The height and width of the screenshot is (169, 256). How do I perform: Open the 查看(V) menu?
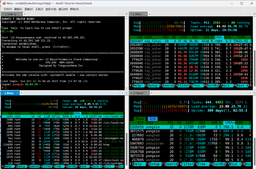coord(29,9)
